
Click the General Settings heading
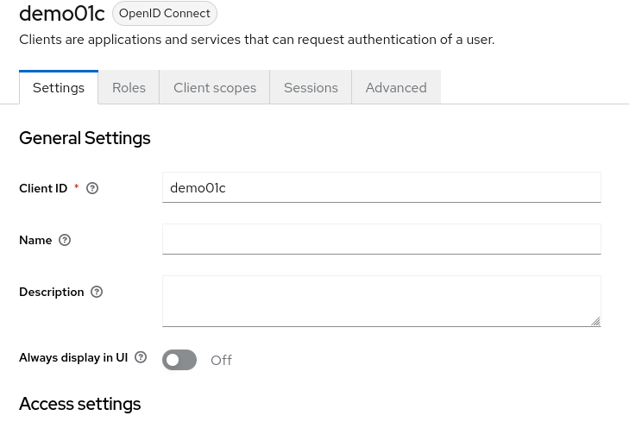click(x=85, y=138)
